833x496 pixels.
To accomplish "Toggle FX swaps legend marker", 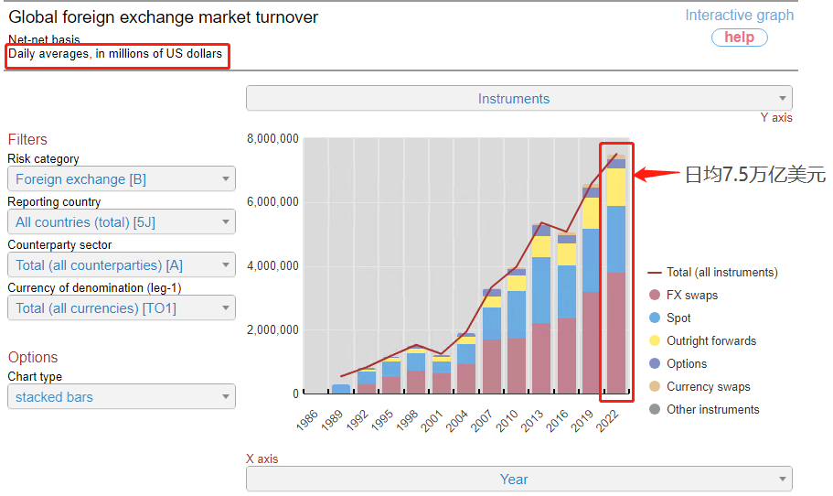I will tap(655, 296).
